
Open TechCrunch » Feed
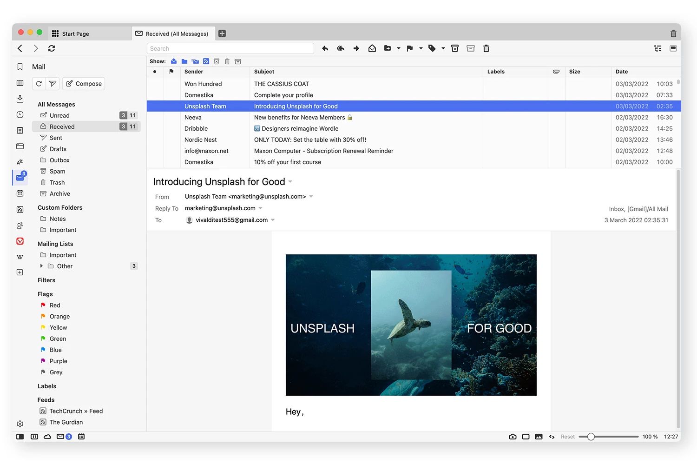click(76, 411)
